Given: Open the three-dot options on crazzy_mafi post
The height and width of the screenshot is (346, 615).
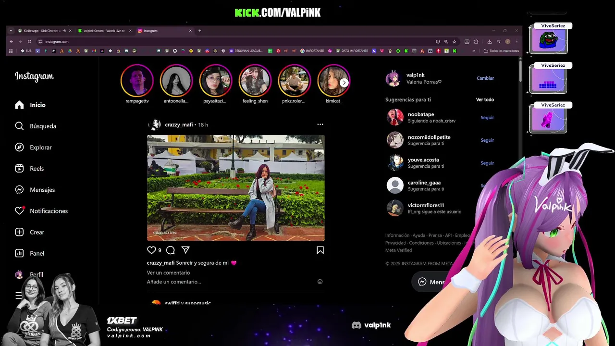Looking at the screenshot, I should 320,124.
